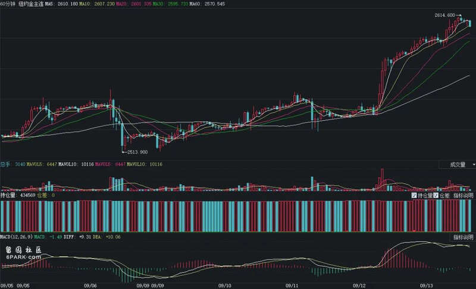
Task: Uncheck the 持仓量 checkbox
Action: [415, 195]
